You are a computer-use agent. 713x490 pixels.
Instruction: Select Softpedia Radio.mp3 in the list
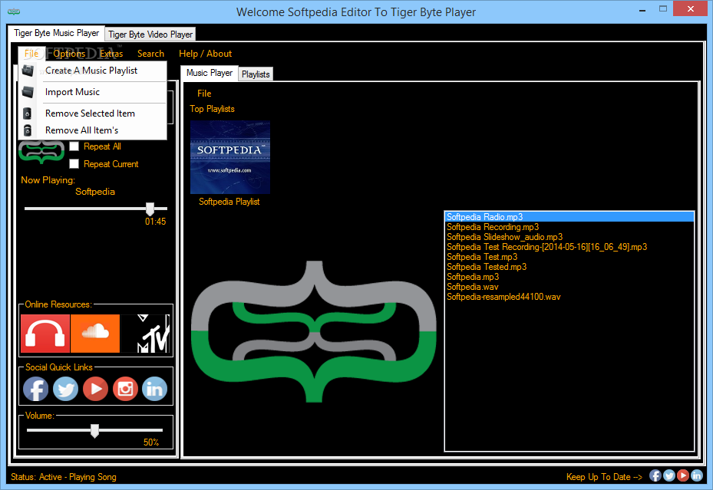click(x=569, y=217)
